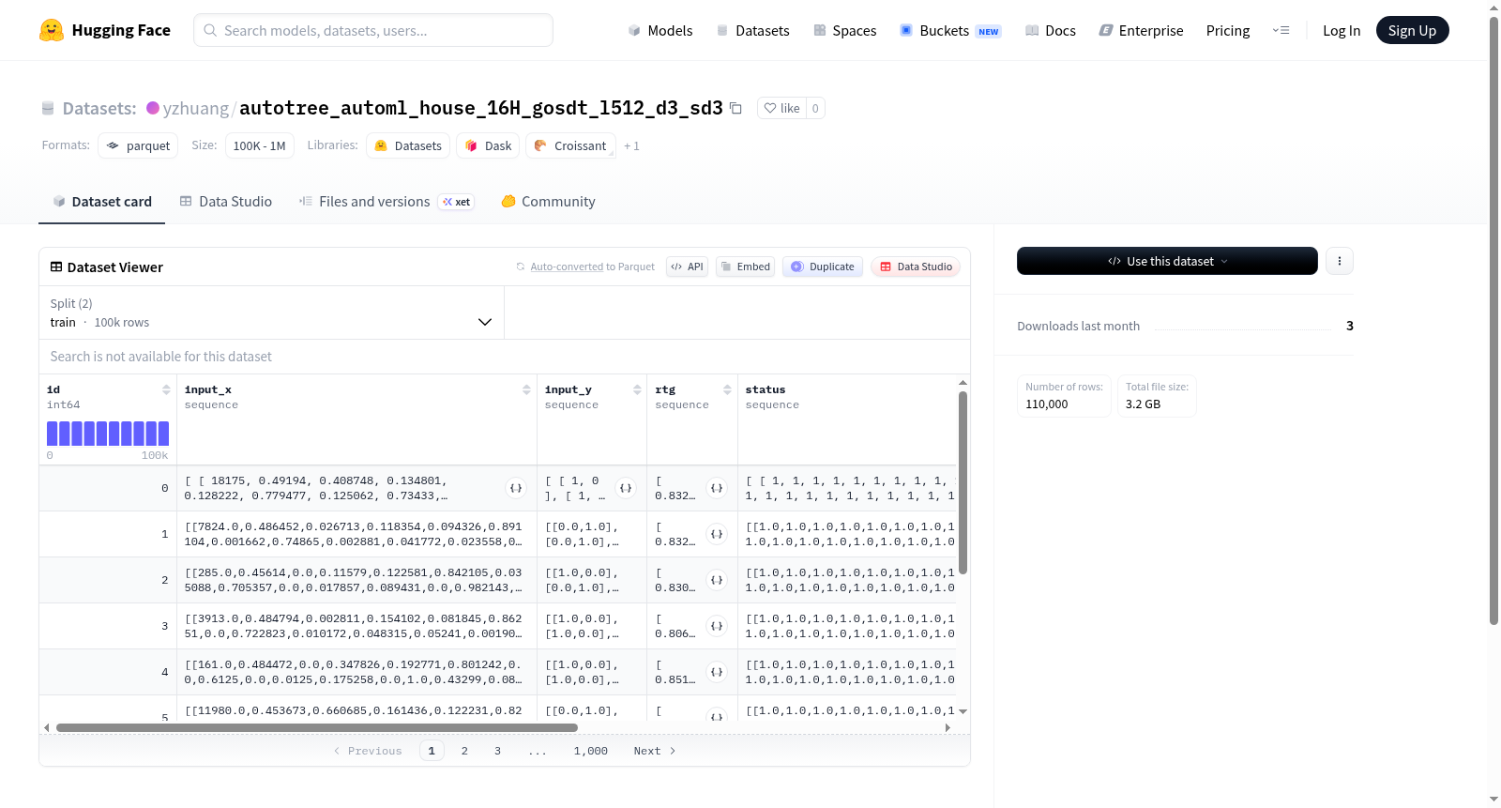The image size is (1501, 808).
Task: Click the Log In link
Action: click(1341, 30)
